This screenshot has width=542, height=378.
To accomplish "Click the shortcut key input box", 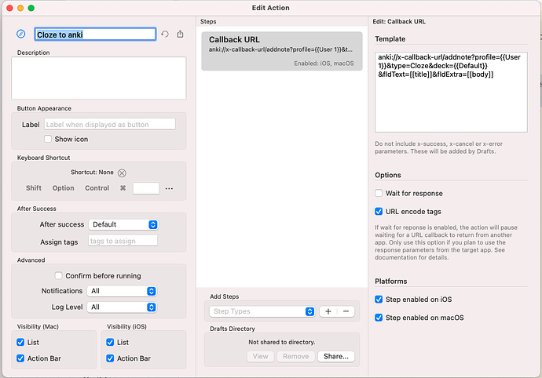I will (x=146, y=188).
